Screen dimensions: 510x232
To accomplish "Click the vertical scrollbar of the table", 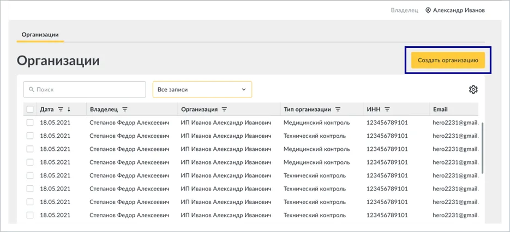I will pos(482,148).
